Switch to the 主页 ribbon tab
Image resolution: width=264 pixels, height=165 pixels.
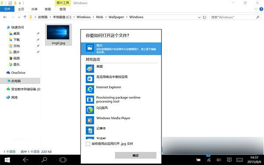[x=21, y=9]
